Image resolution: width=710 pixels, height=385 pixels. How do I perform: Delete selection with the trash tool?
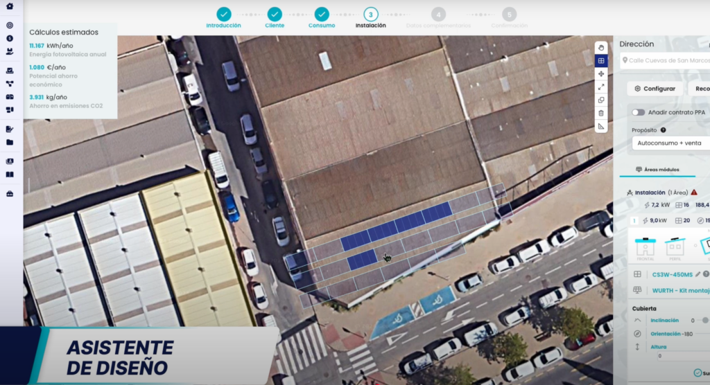pyautogui.click(x=601, y=113)
